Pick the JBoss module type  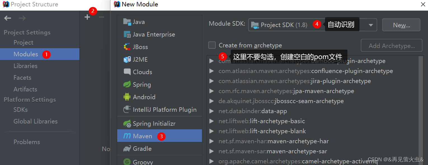coord(159,47)
